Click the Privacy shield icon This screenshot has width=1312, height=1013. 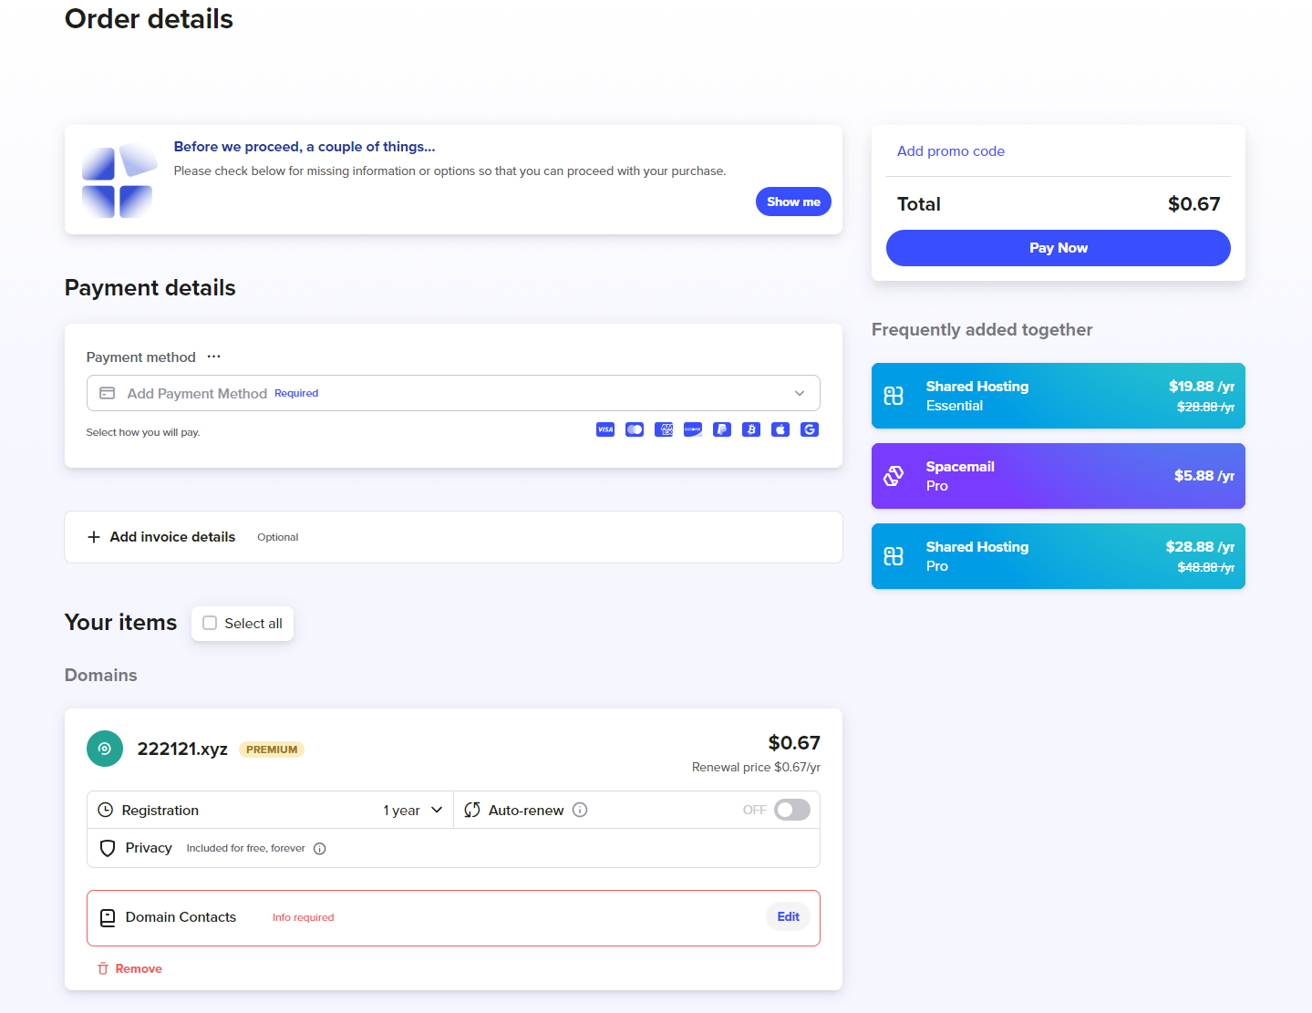tap(108, 848)
